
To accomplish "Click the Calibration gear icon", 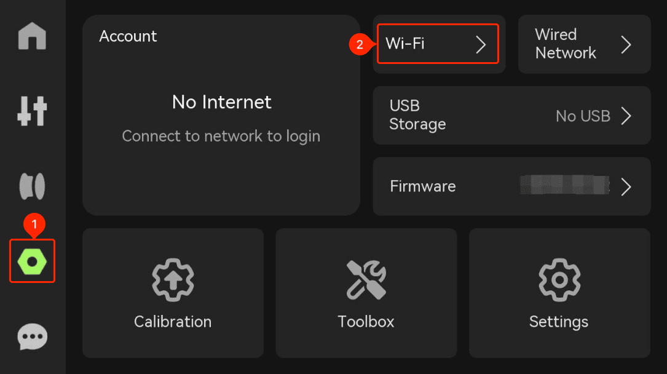I will 173,280.
